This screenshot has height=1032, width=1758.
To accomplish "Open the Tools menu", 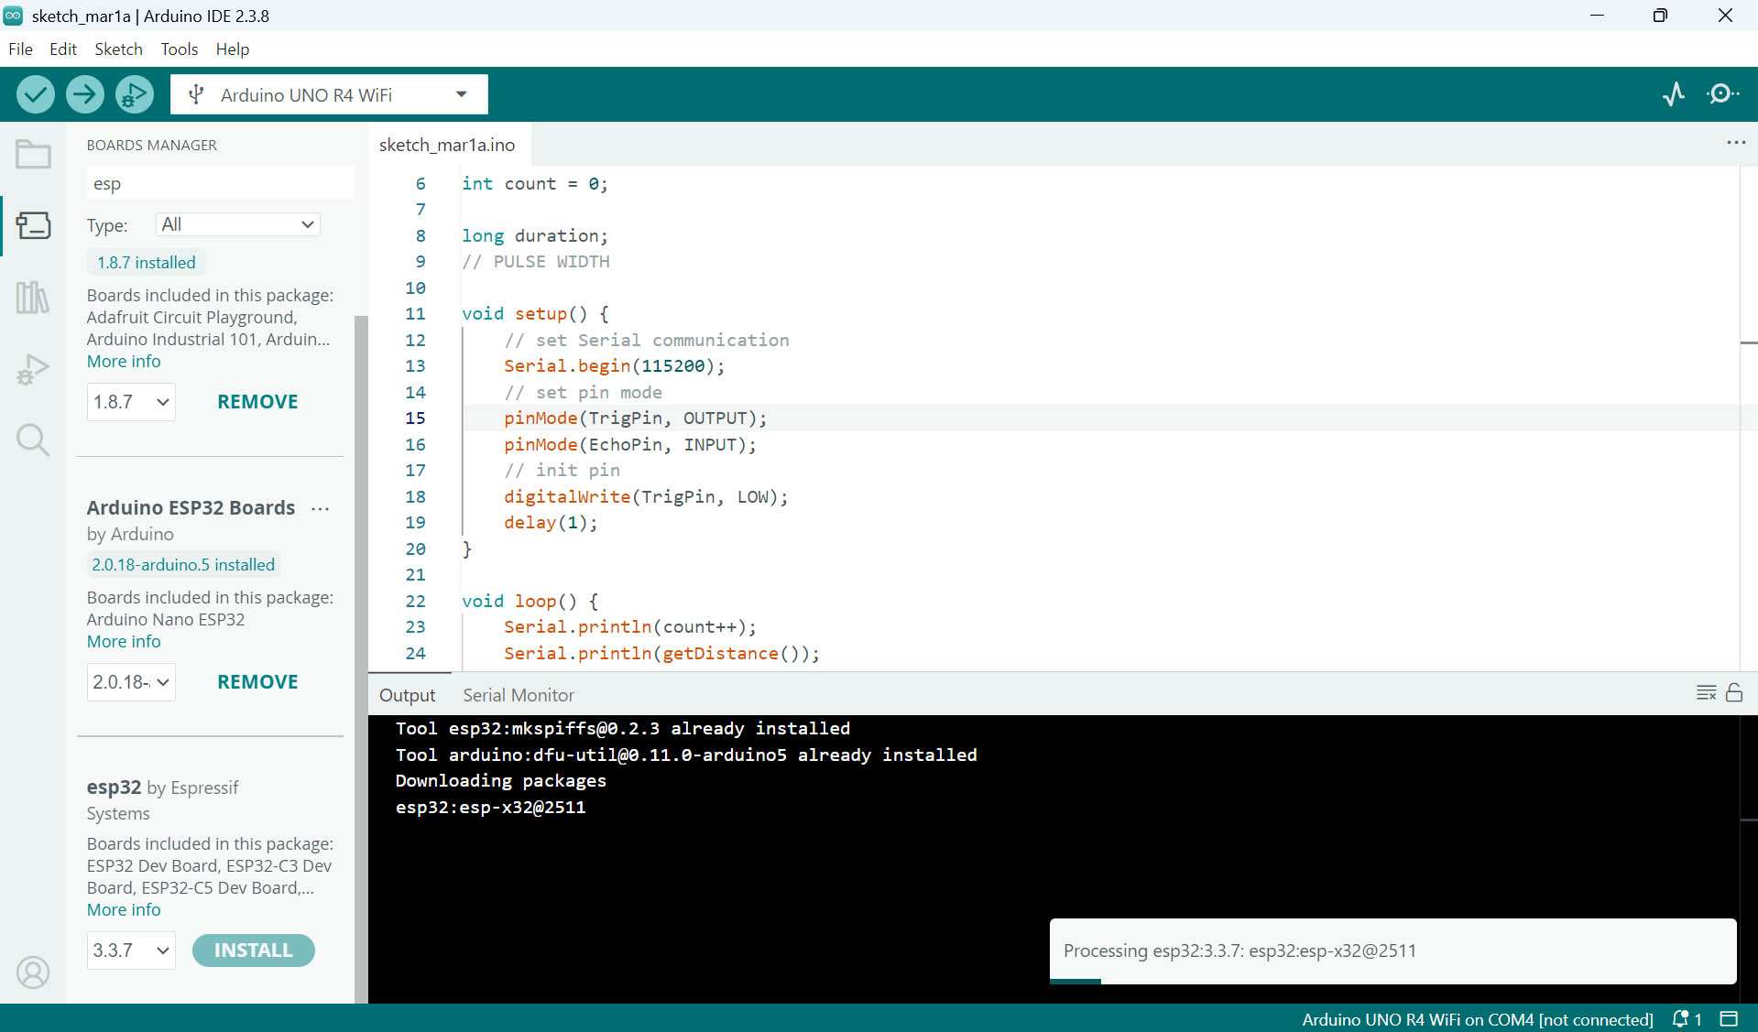I will tap(180, 49).
